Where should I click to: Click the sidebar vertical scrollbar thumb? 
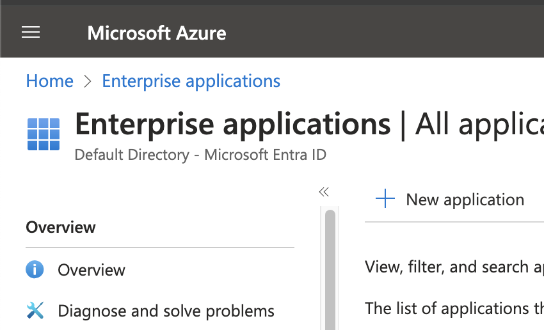[x=330, y=269]
